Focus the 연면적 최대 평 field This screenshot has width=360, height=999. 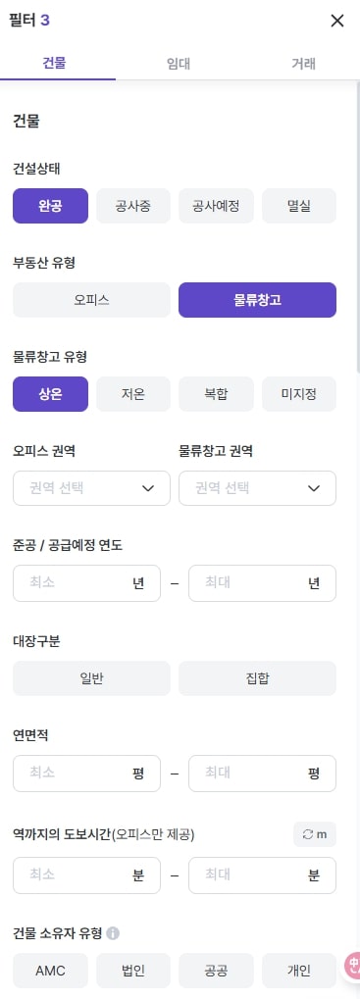(263, 773)
